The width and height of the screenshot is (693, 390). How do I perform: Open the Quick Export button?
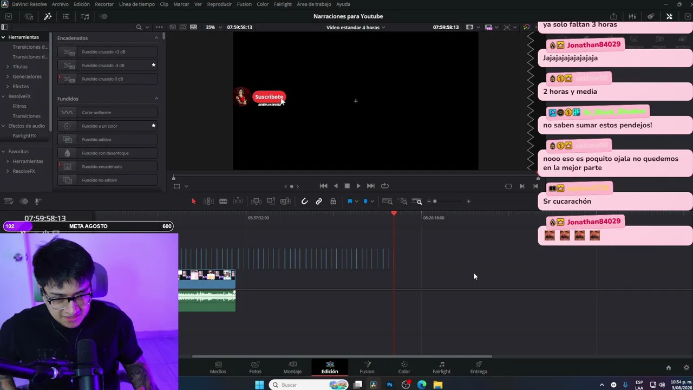613,16
